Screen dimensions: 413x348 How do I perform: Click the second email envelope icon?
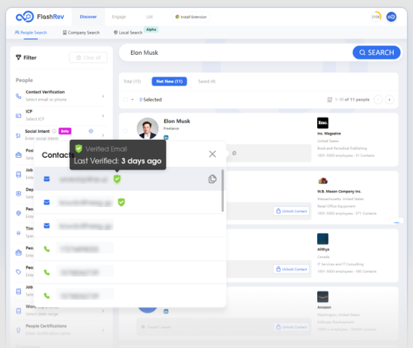pyautogui.click(x=47, y=202)
